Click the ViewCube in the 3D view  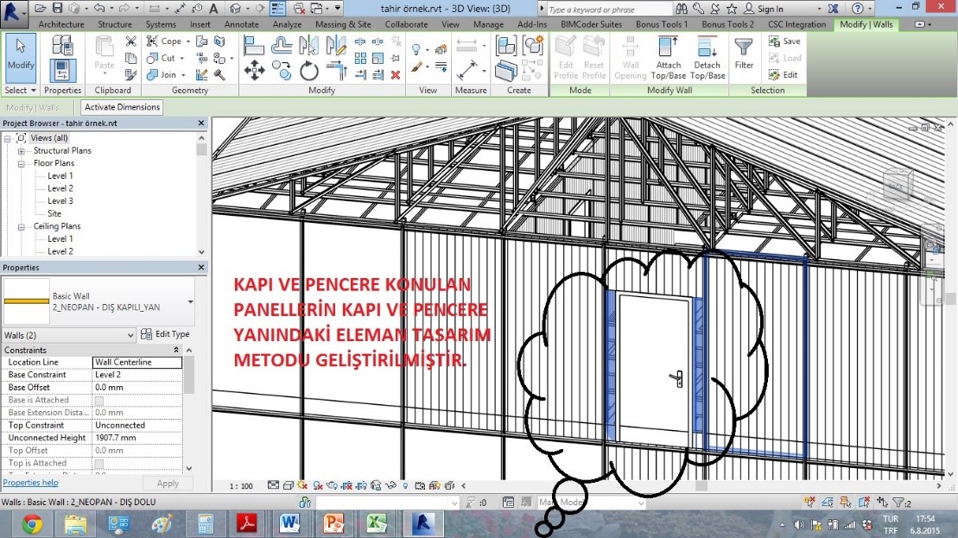point(896,187)
